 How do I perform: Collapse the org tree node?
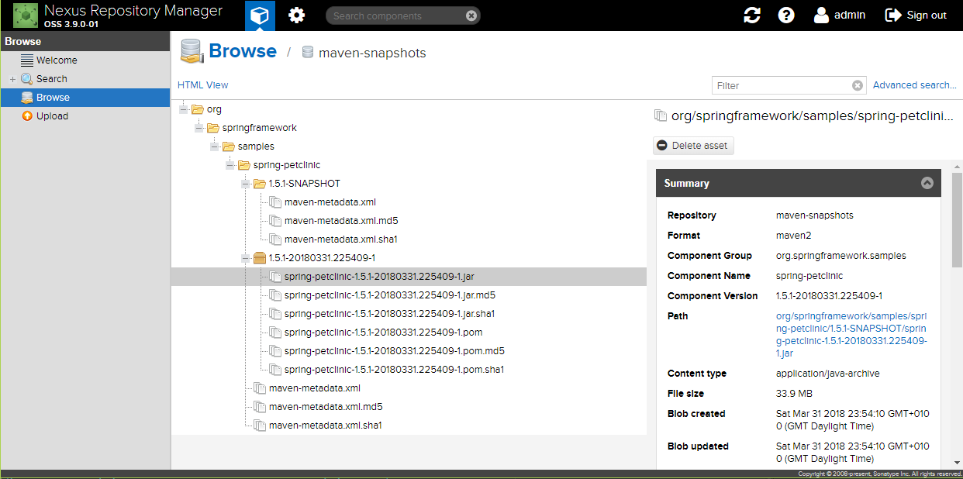click(x=184, y=109)
